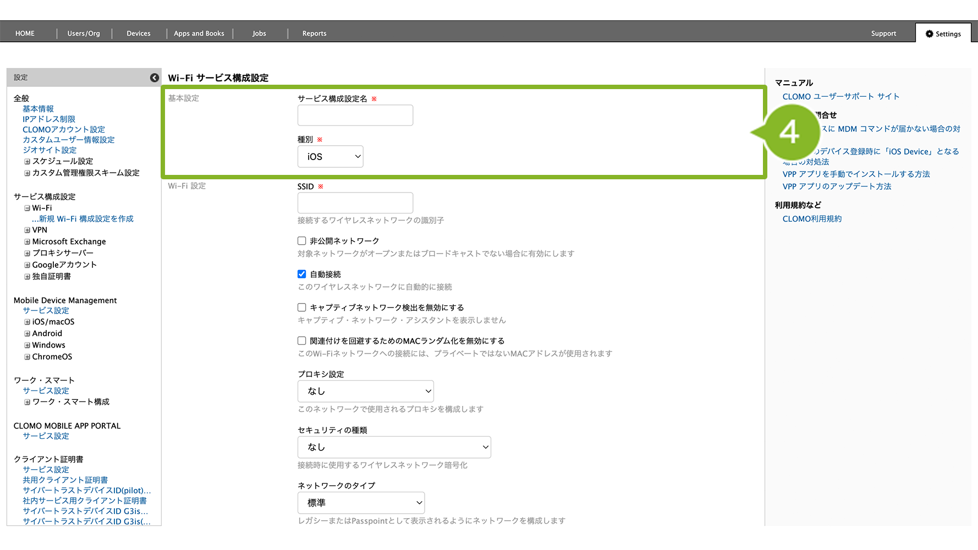The image size is (978, 550).
Task: Open Settings with the gear icon
Action: 943,34
